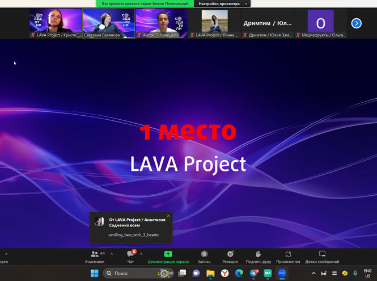
Task: Expand the Participants options arrow
Action: 112,254
